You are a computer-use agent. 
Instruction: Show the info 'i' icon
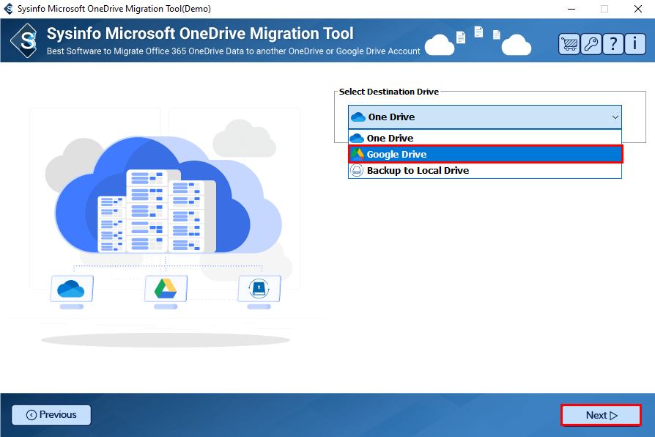pos(635,44)
